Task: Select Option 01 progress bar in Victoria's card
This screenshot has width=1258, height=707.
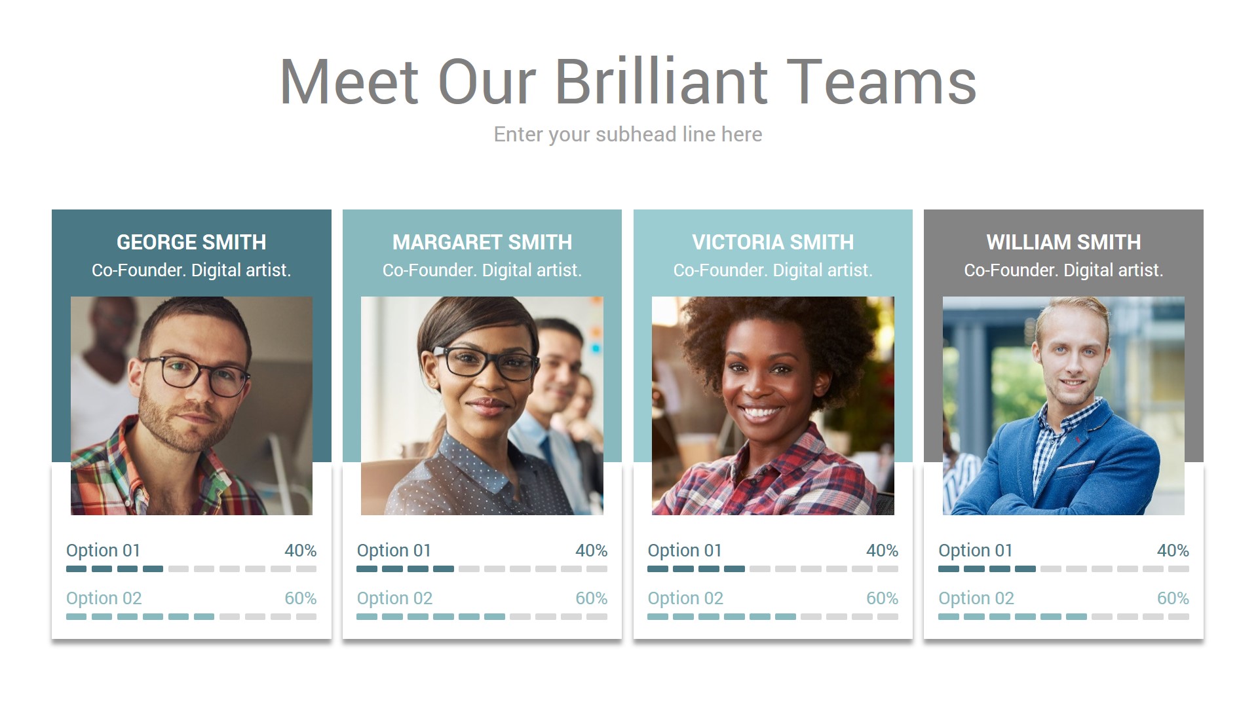Action: coord(773,569)
